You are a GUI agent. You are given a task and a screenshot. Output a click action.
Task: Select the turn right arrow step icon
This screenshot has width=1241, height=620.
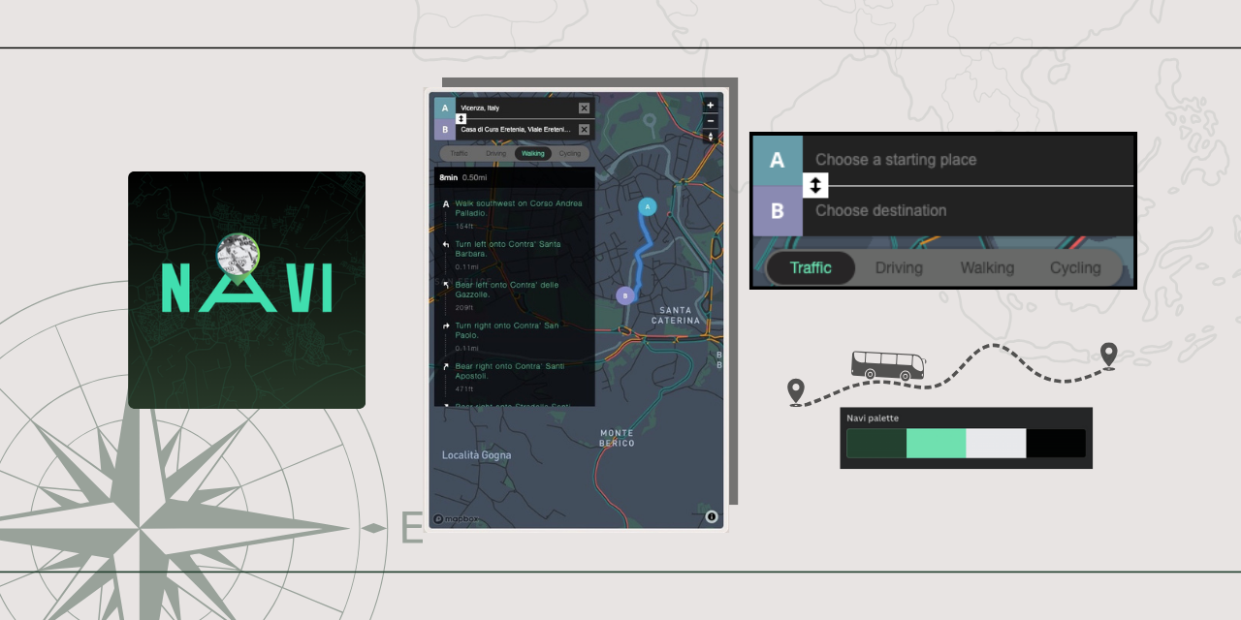click(x=446, y=326)
